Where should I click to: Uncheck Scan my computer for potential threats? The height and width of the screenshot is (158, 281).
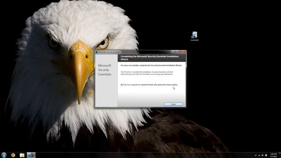122,85
